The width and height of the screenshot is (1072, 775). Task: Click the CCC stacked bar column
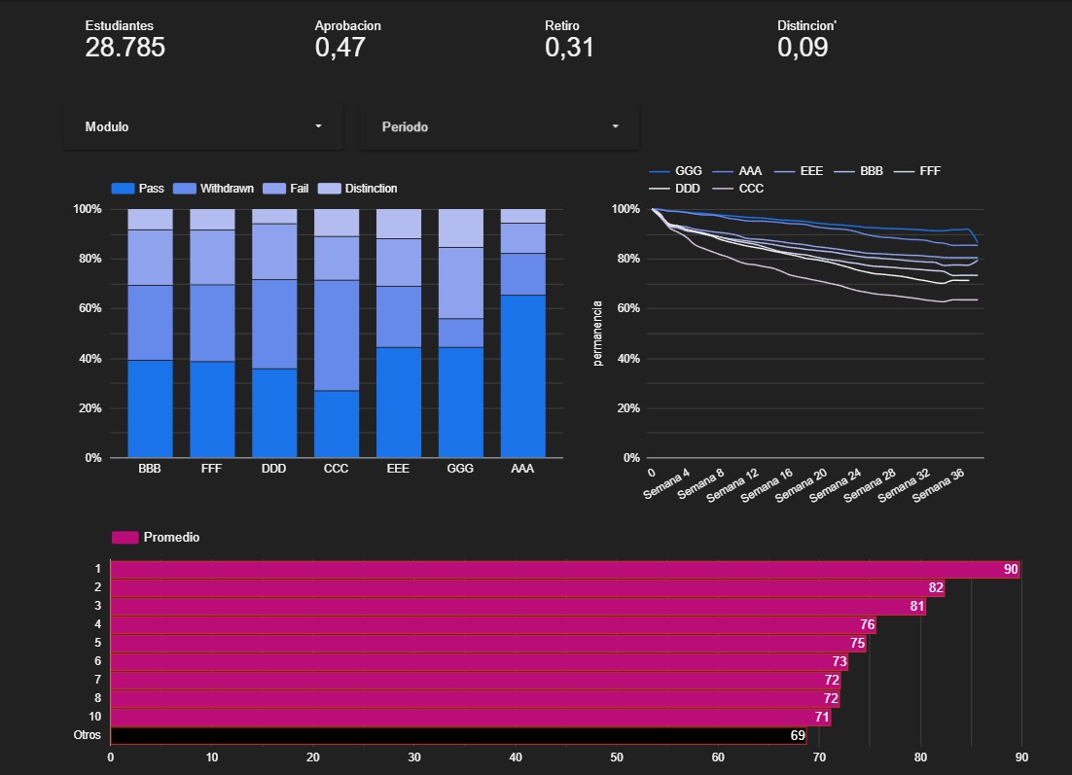click(x=337, y=333)
